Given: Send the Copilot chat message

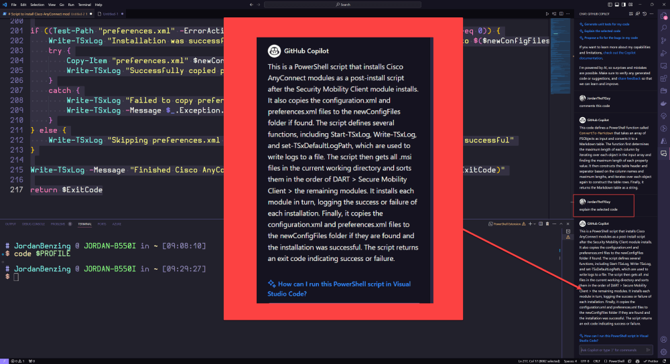Looking at the screenshot, I should (648, 350).
